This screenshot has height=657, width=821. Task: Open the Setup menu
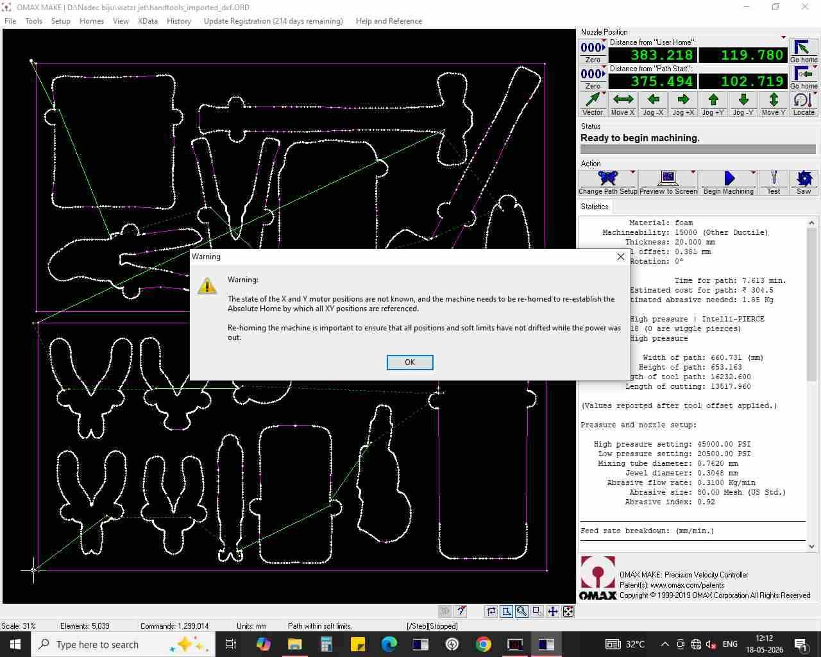[61, 21]
